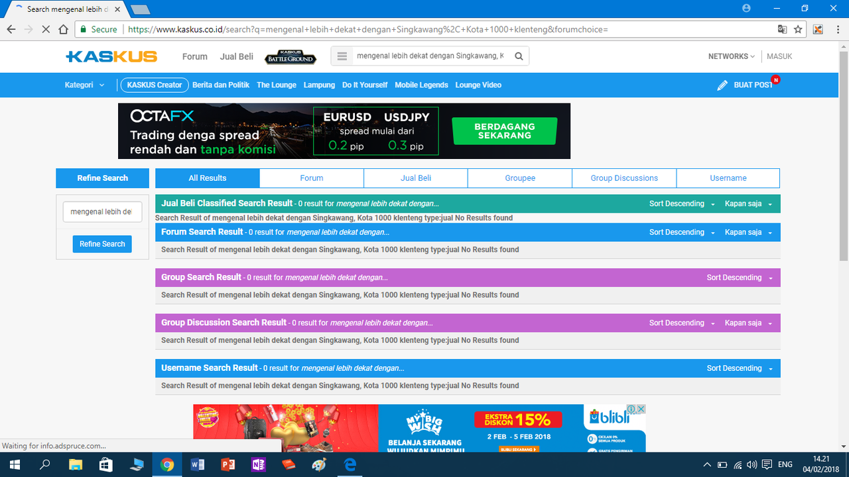This screenshot has height=477, width=849.
Task: Stop loading the page
Action: pos(45,29)
